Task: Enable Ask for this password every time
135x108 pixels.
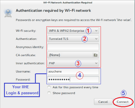Action: point(49,87)
